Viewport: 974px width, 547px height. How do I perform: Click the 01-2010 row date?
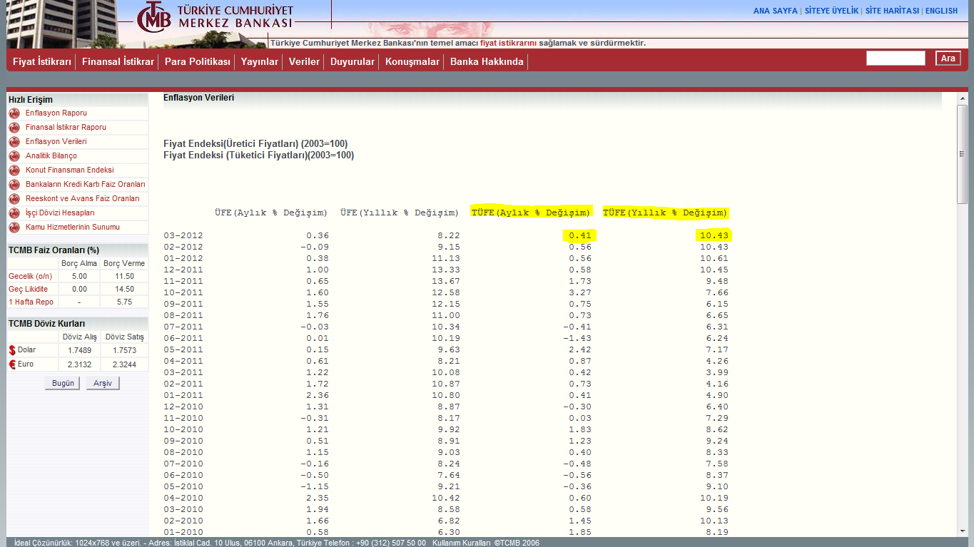(183, 532)
